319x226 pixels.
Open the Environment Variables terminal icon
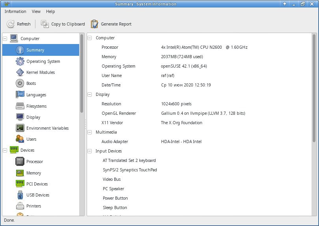click(20, 128)
